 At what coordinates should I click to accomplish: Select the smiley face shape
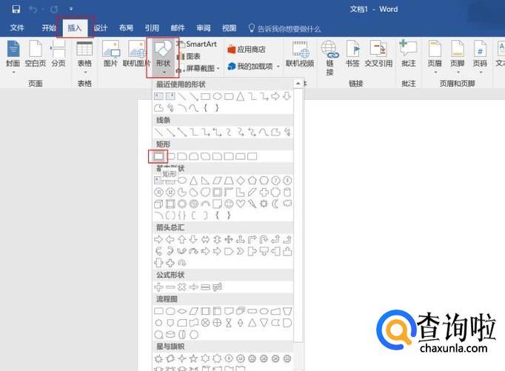click(x=229, y=204)
